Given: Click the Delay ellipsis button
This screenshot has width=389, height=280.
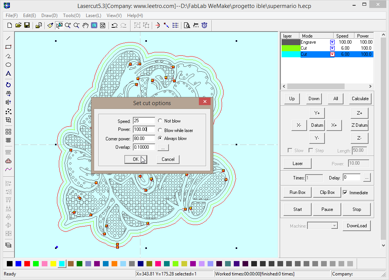Looking at the screenshot, I should [367, 178].
